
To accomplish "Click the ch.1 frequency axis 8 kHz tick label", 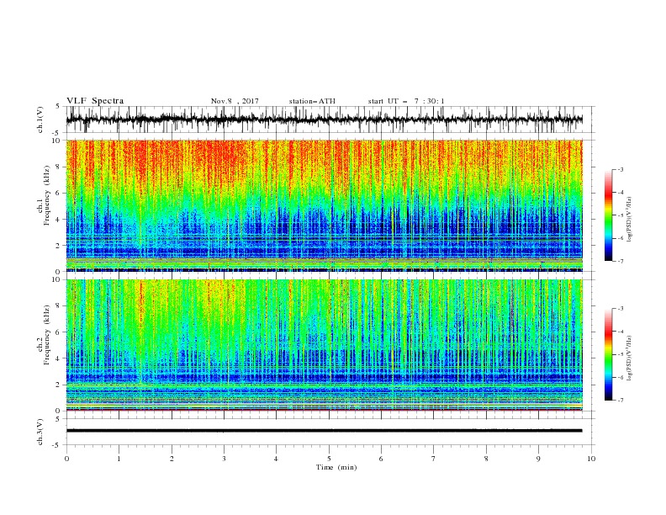I will pyautogui.click(x=58, y=167).
